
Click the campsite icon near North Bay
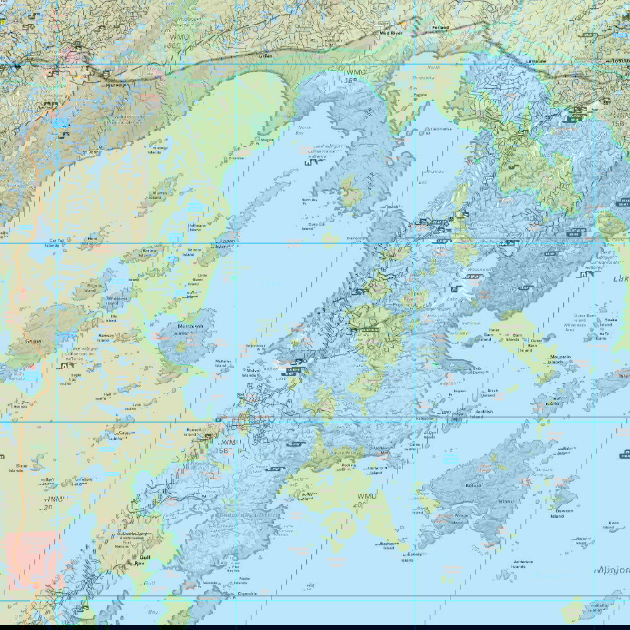[308, 163]
